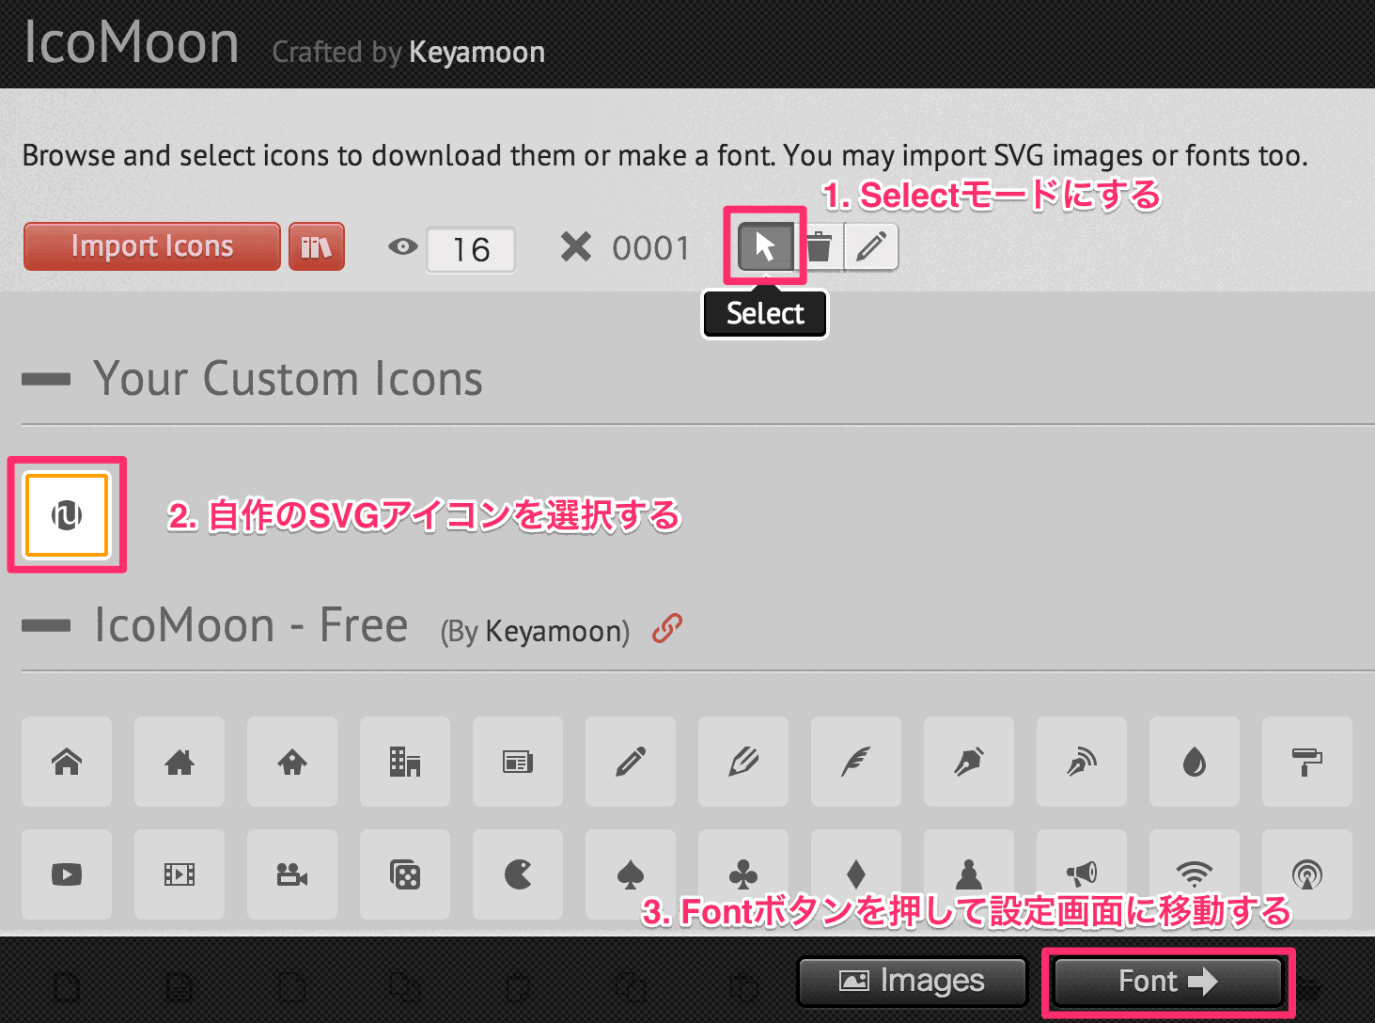Viewport: 1375px width, 1023px height.
Task: Collapse the IcoMoon - Free section
Action: pyautogui.click(x=46, y=626)
